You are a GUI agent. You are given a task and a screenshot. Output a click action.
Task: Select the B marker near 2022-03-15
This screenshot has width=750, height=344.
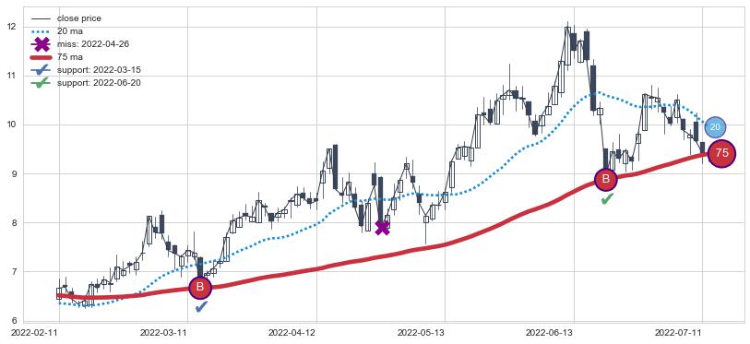click(x=200, y=288)
